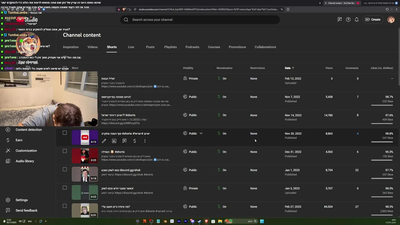The image size is (400, 225).
Task: Open the 0:18 short thumbnail
Action: pyautogui.click(x=85, y=174)
